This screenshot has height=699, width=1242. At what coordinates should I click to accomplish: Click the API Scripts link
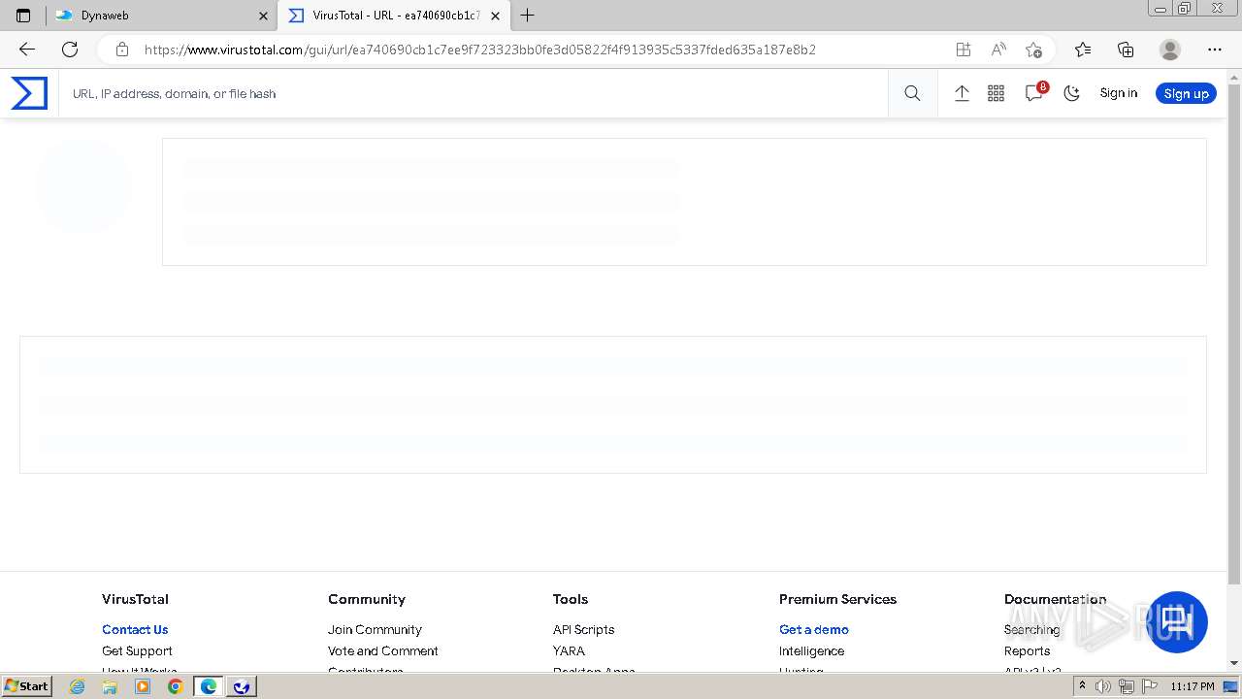(583, 629)
